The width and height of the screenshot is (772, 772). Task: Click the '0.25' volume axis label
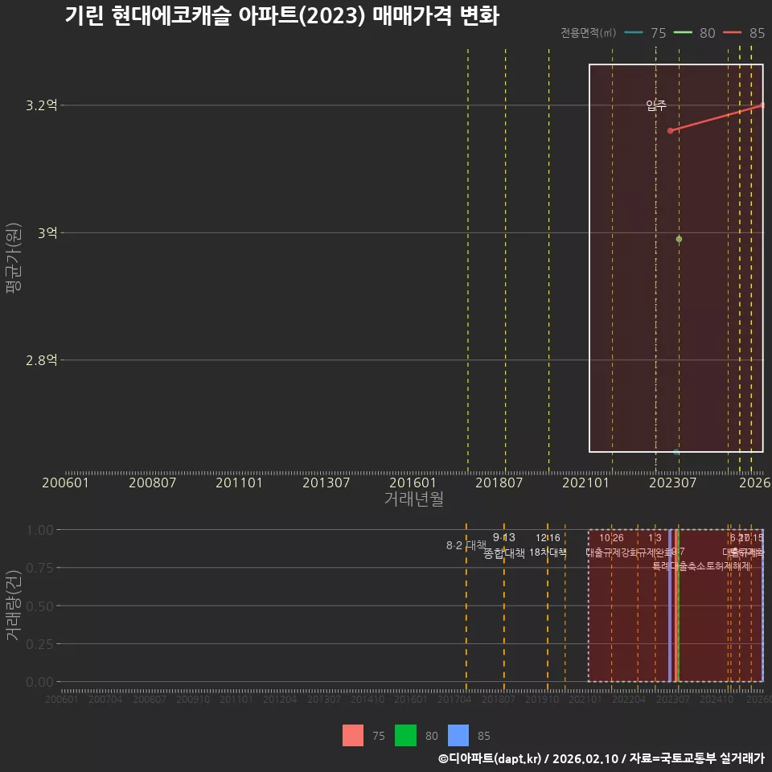click(x=39, y=644)
